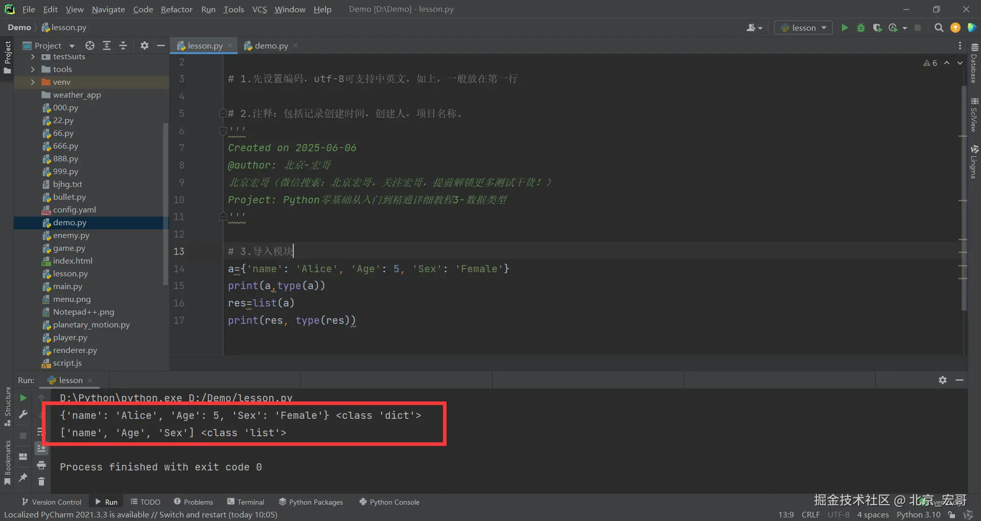Collapse all project tree items icon
This screenshot has width=981, height=521.
[123, 45]
